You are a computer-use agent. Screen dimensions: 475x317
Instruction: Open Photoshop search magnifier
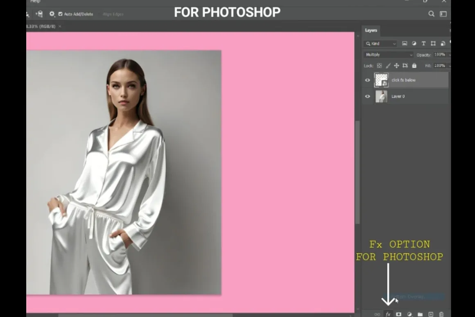[431, 14]
